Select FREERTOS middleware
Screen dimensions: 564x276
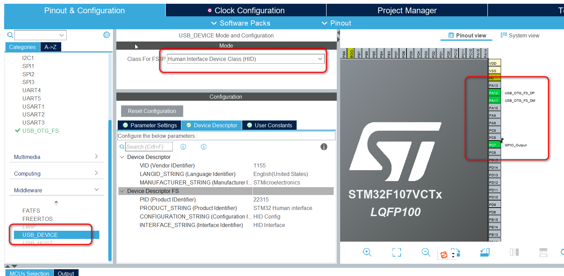click(37, 219)
